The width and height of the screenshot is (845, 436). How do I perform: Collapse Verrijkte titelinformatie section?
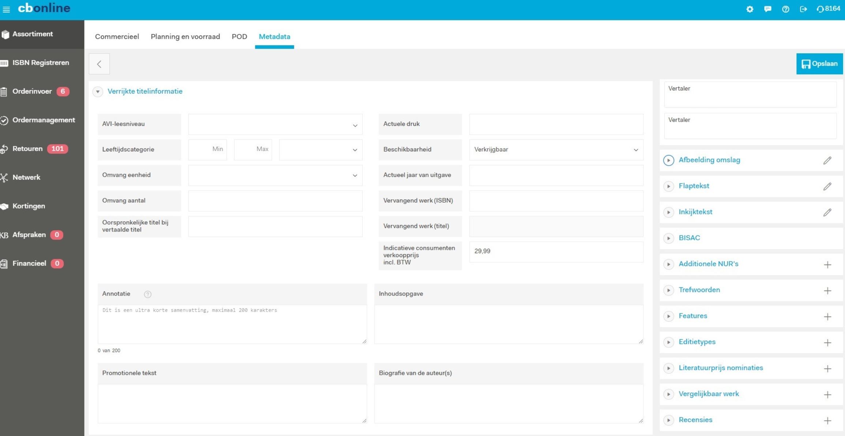pos(98,91)
